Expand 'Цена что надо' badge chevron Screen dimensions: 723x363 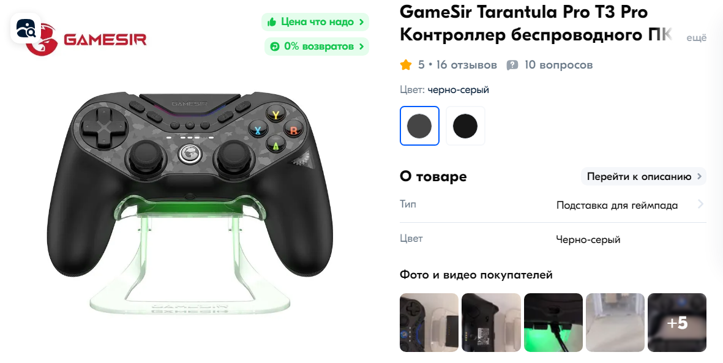click(x=362, y=21)
